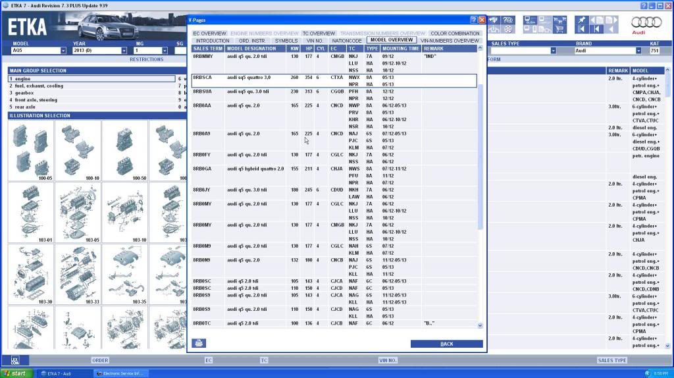Click the VIN NO. button in bottom bar

click(388, 360)
